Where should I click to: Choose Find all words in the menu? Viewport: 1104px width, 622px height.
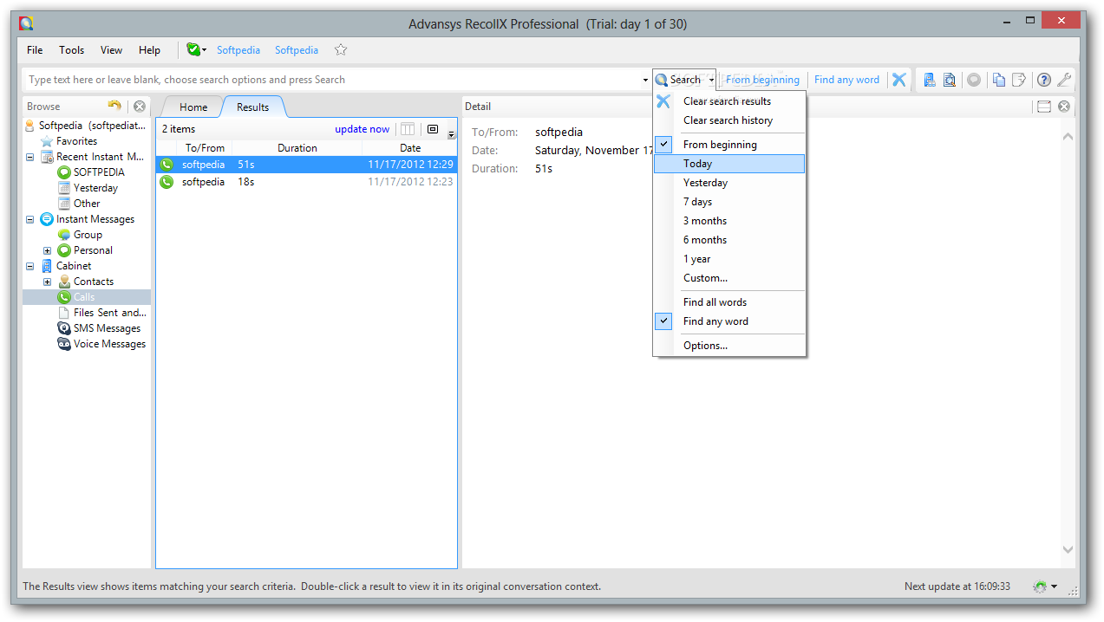coord(729,302)
